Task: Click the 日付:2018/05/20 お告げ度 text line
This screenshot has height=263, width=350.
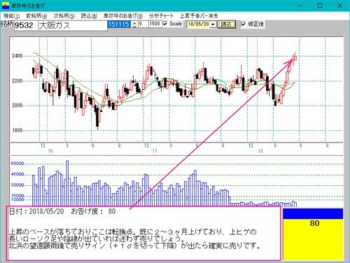Action: pos(62,211)
